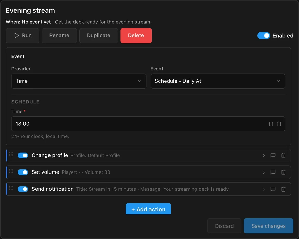Image resolution: width=299 pixels, height=239 pixels.
Task: Click the SCHEDULE section heading
Action: [25, 102]
